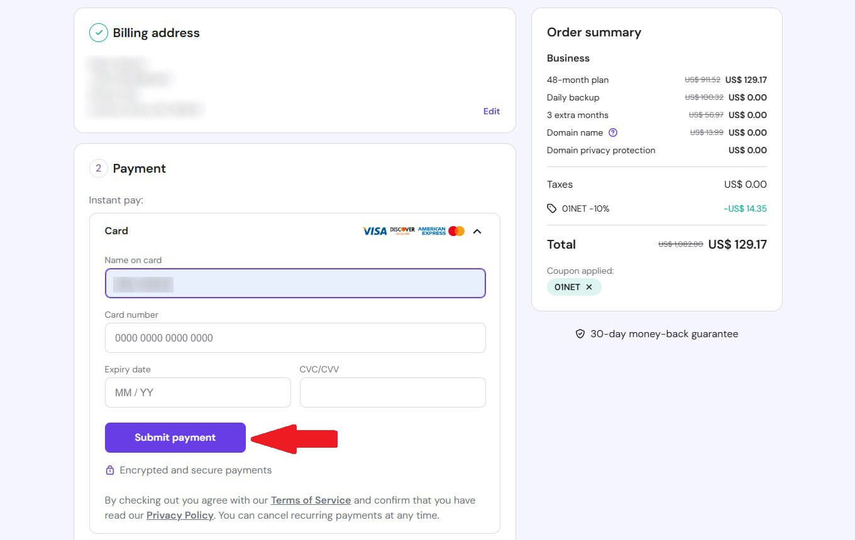The width and height of the screenshot is (855, 540).
Task: Edit the billing address
Action: click(x=491, y=111)
